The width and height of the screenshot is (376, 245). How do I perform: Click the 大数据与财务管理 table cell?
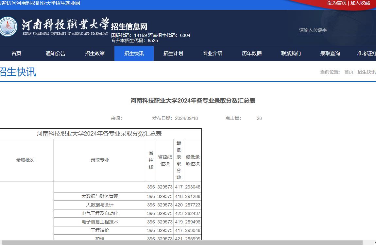100,196
